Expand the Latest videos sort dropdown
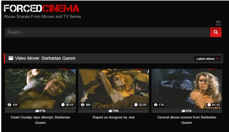The height and width of the screenshot is (132, 229). (x=207, y=59)
